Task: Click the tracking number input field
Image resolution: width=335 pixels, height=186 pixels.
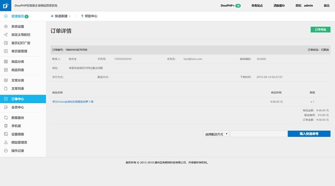Action: click(258, 134)
